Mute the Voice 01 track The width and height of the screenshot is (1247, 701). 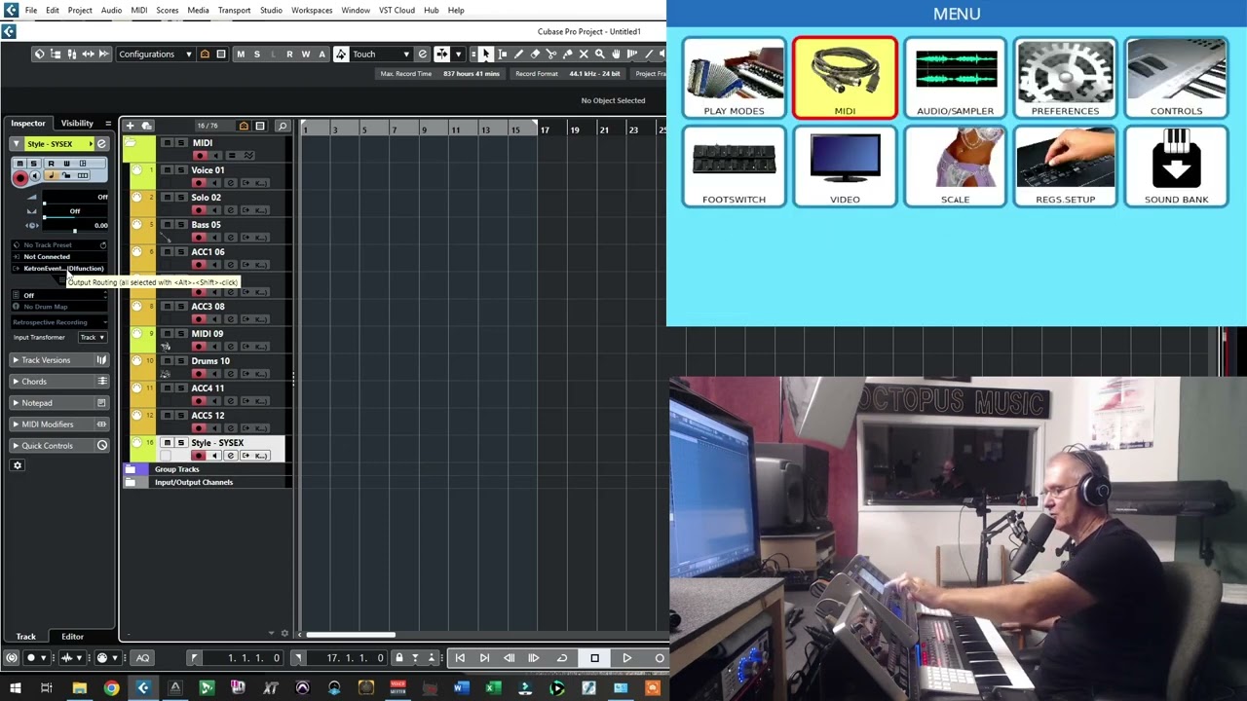[167, 170]
